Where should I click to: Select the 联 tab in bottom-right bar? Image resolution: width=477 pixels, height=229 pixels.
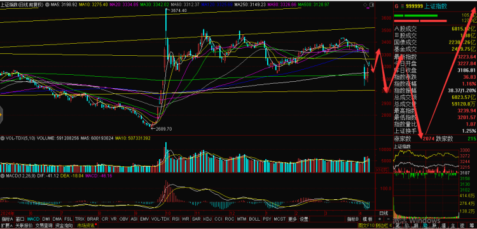click(434, 226)
